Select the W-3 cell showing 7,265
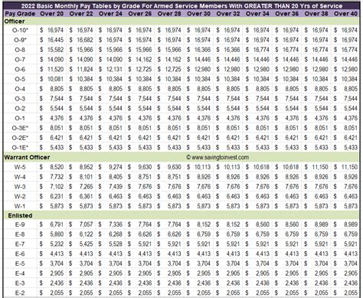This screenshot has width=363, height=298. coord(81,187)
